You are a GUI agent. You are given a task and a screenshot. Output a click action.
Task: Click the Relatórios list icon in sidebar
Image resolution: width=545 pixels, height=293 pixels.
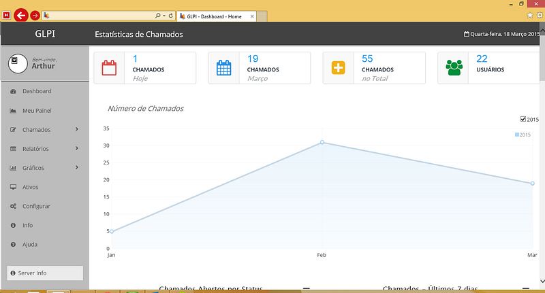pos(13,149)
